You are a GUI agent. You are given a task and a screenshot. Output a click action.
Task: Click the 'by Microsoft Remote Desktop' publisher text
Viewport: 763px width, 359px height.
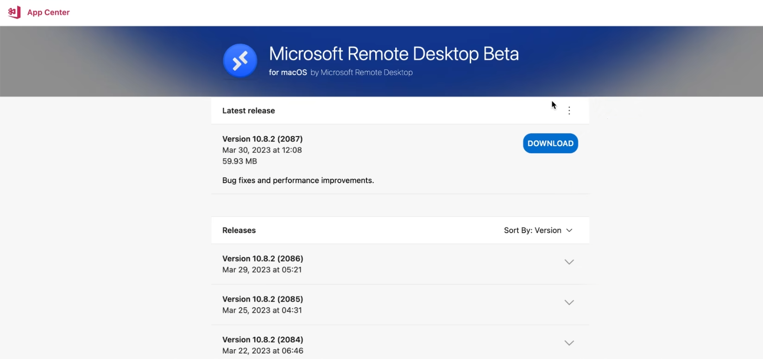tap(361, 73)
